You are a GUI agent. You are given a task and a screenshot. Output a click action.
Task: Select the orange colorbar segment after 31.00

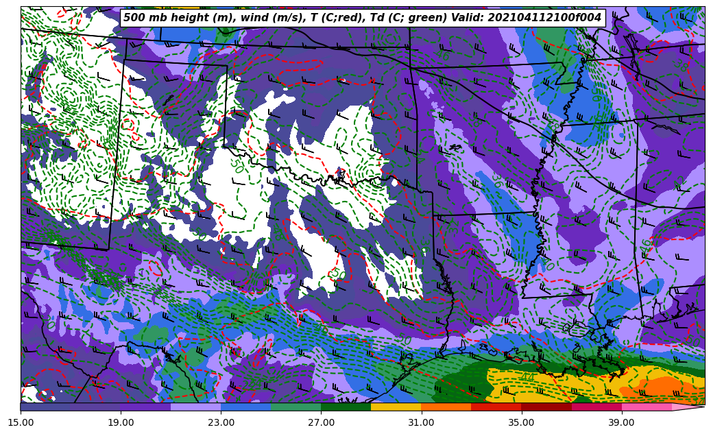coord(446,407)
